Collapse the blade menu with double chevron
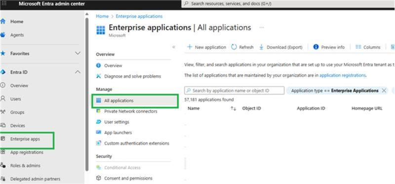 pos(174,47)
